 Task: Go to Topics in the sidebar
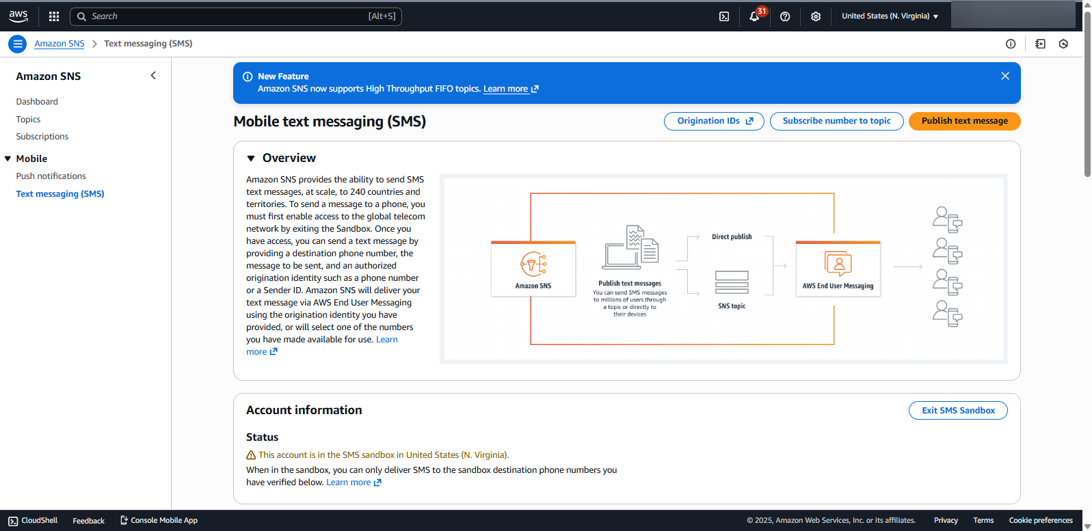pos(28,120)
